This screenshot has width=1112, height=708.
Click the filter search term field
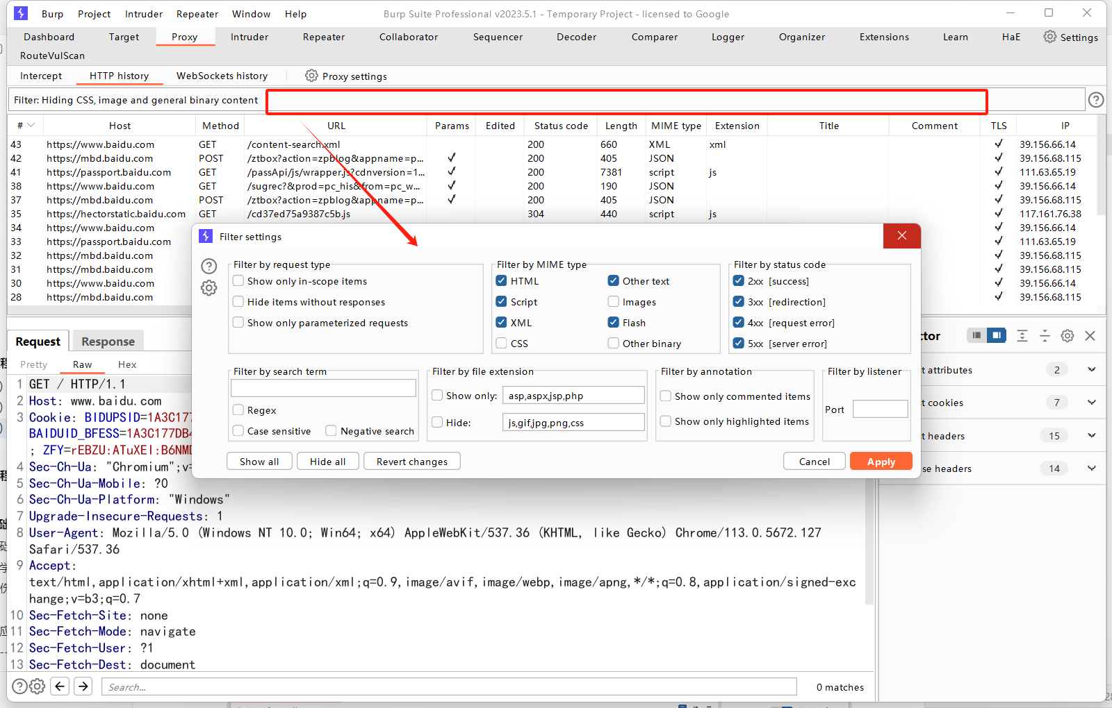(323, 388)
